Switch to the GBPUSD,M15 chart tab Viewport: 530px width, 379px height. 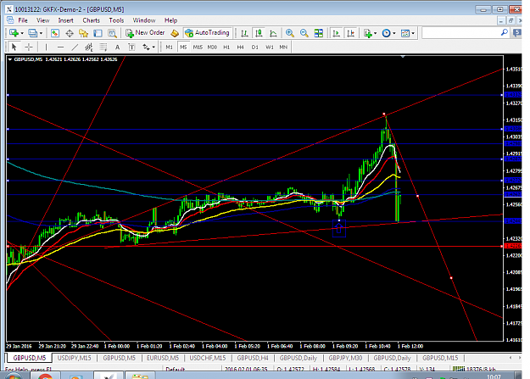440,358
